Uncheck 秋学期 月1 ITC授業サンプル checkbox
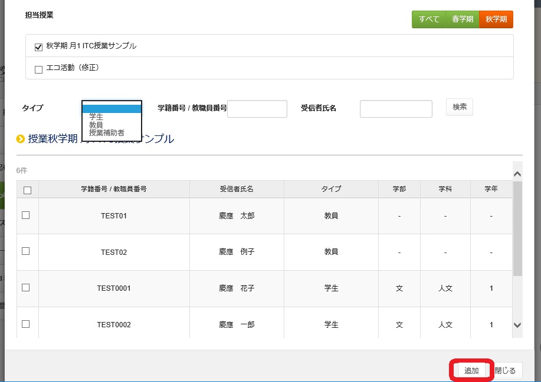This screenshot has height=382, width=541. click(39, 47)
